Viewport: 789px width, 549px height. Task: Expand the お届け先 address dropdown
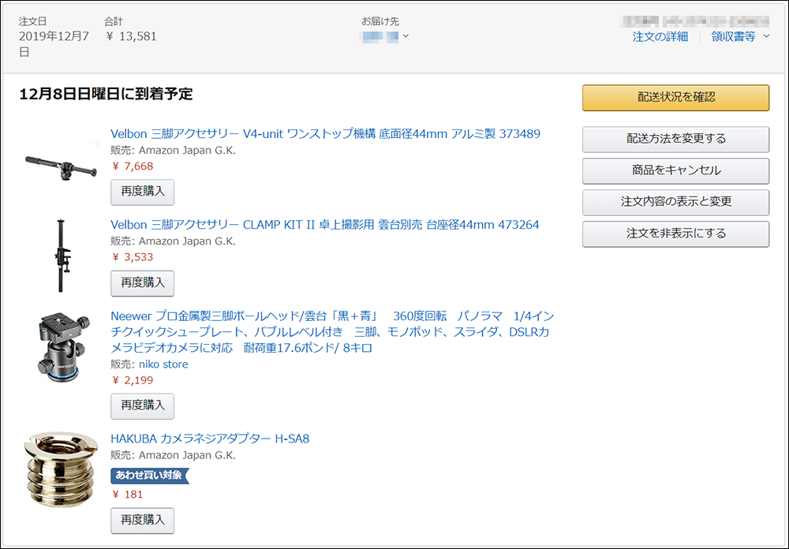tap(386, 36)
